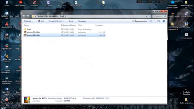Expand the Compartilhar com dropdown
194x109 pixels.
click(x=56, y=21)
